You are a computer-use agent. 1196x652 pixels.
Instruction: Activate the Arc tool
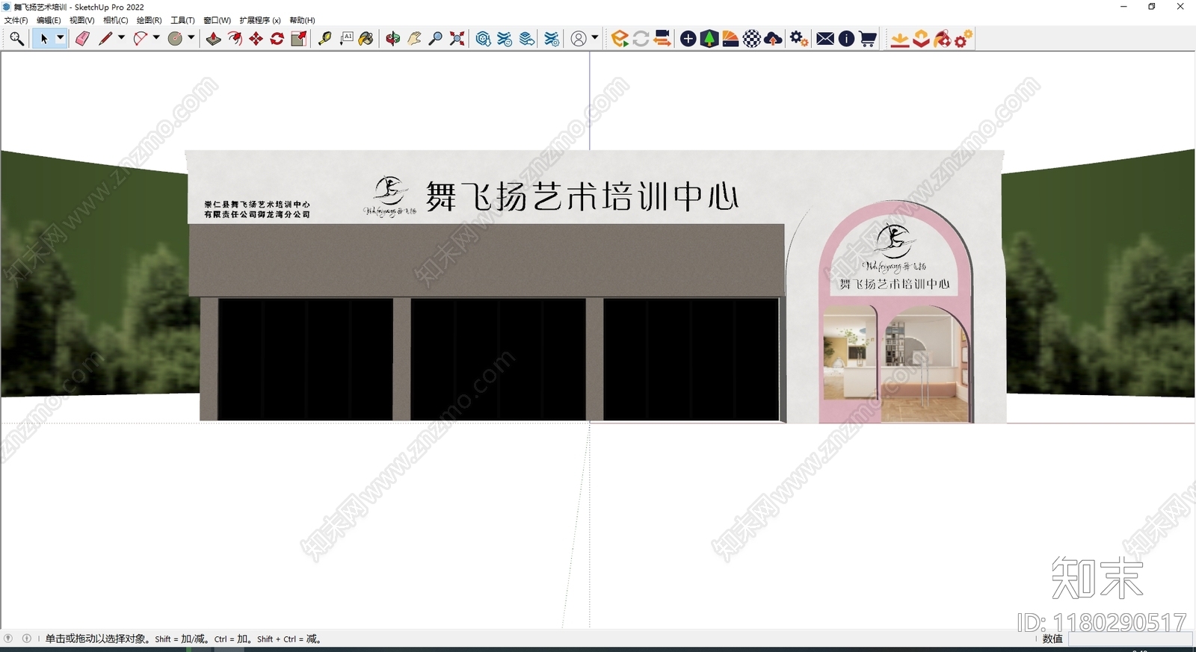(140, 39)
